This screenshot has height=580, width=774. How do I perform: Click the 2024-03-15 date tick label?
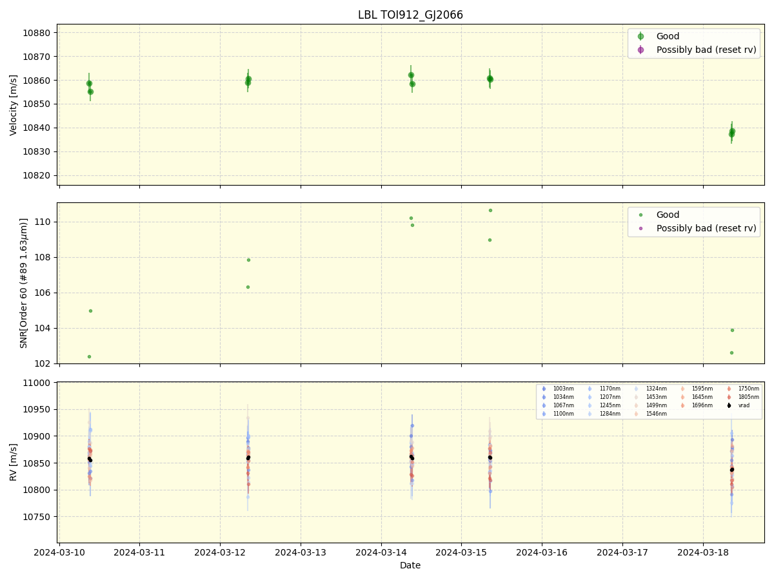(461, 552)
